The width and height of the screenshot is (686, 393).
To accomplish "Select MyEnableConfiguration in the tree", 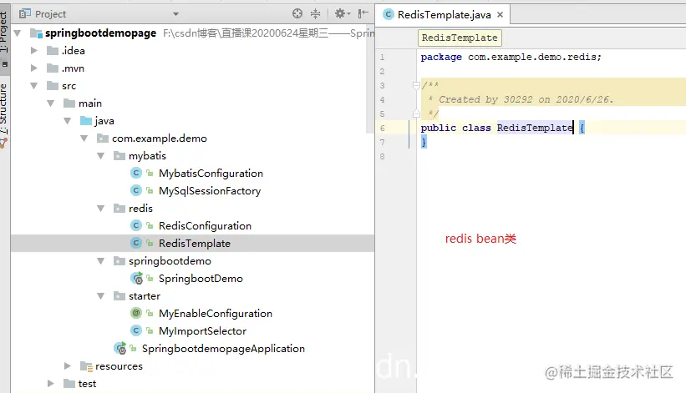I will click(x=216, y=313).
